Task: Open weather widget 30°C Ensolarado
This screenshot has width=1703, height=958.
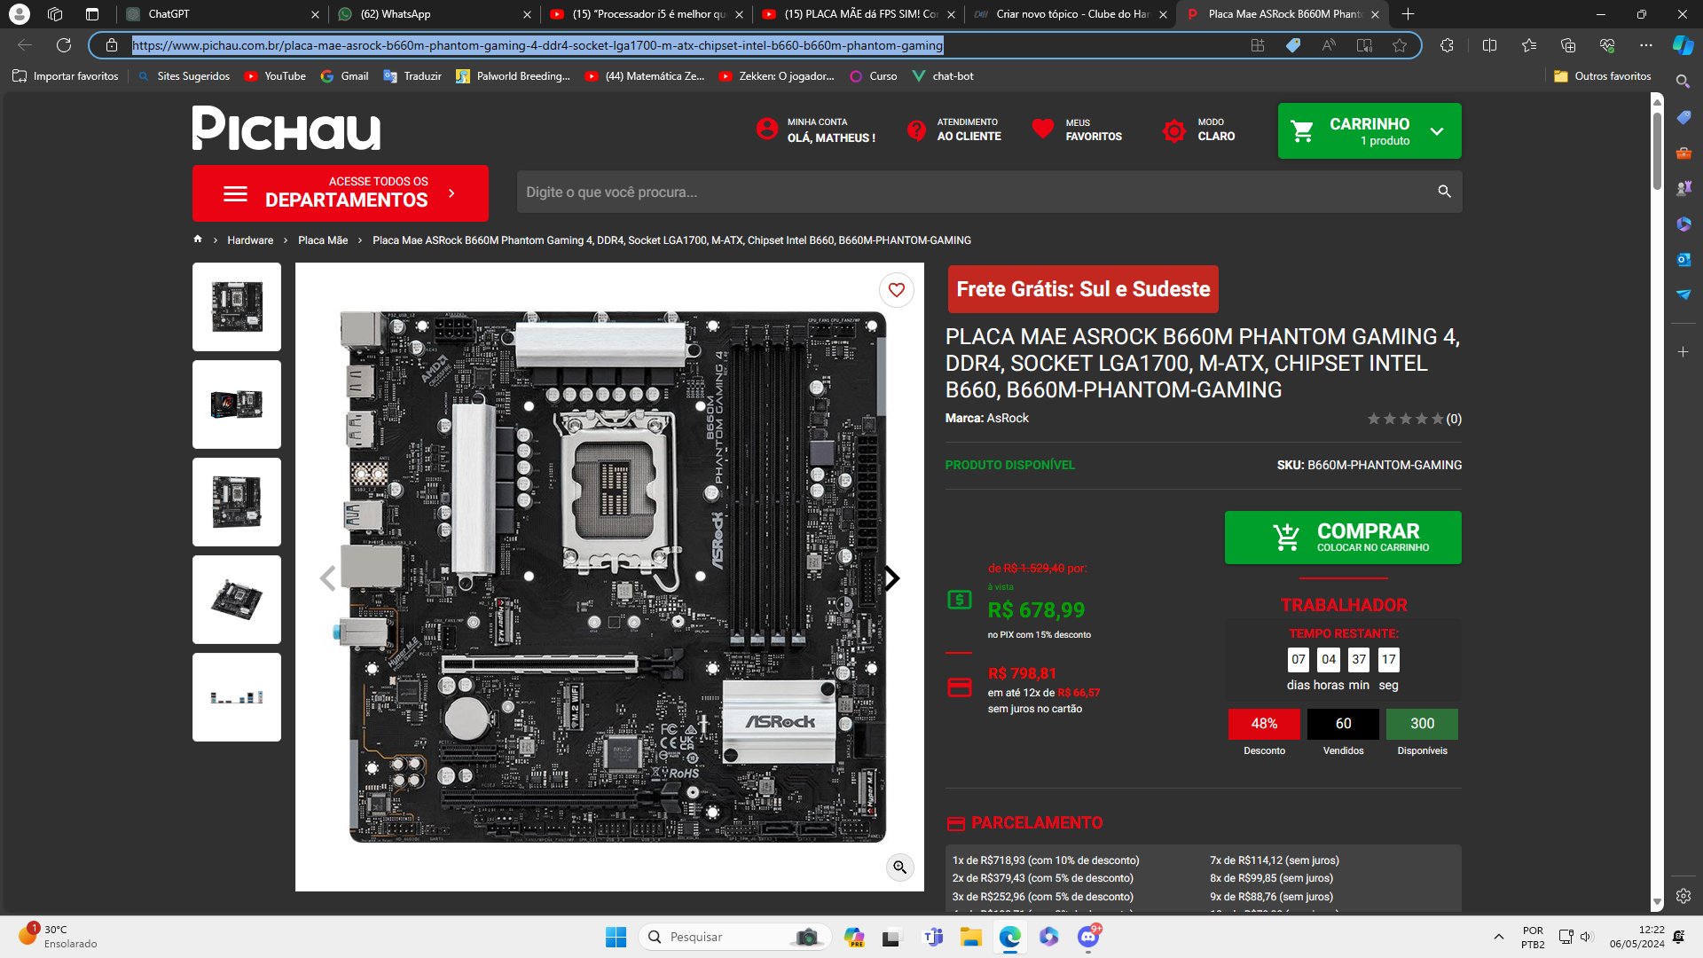Action: coord(57,937)
